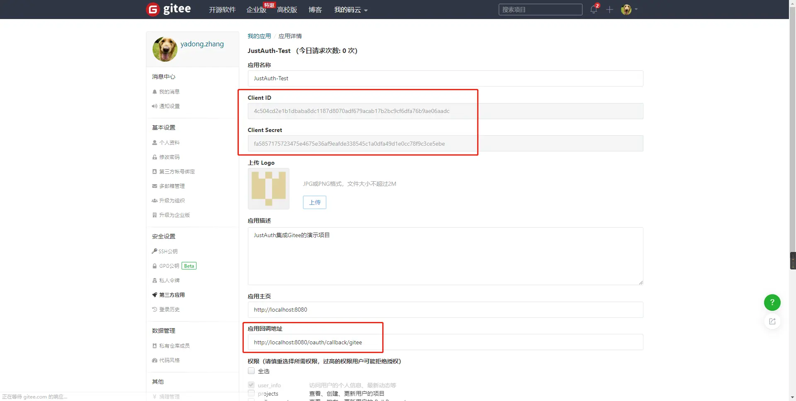The width and height of the screenshot is (796, 401).
Task: Click the plus icon to create new
Action: [x=609, y=10]
